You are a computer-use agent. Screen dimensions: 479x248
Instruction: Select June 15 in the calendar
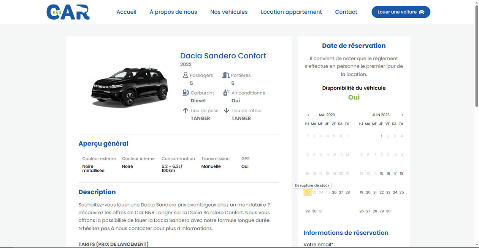click(382, 174)
